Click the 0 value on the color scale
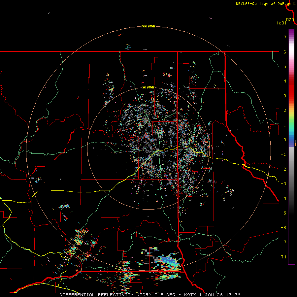 pos(285,140)
